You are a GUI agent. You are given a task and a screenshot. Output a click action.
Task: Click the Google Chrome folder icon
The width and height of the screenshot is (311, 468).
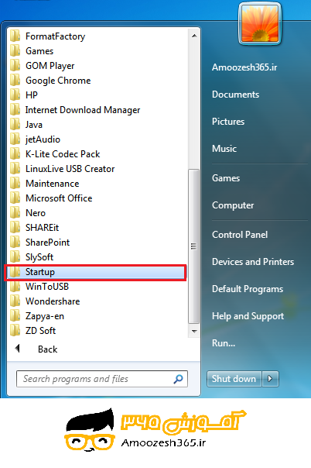click(x=15, y=80)
